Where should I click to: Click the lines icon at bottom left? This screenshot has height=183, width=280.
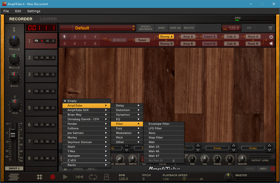pos(14,177)
